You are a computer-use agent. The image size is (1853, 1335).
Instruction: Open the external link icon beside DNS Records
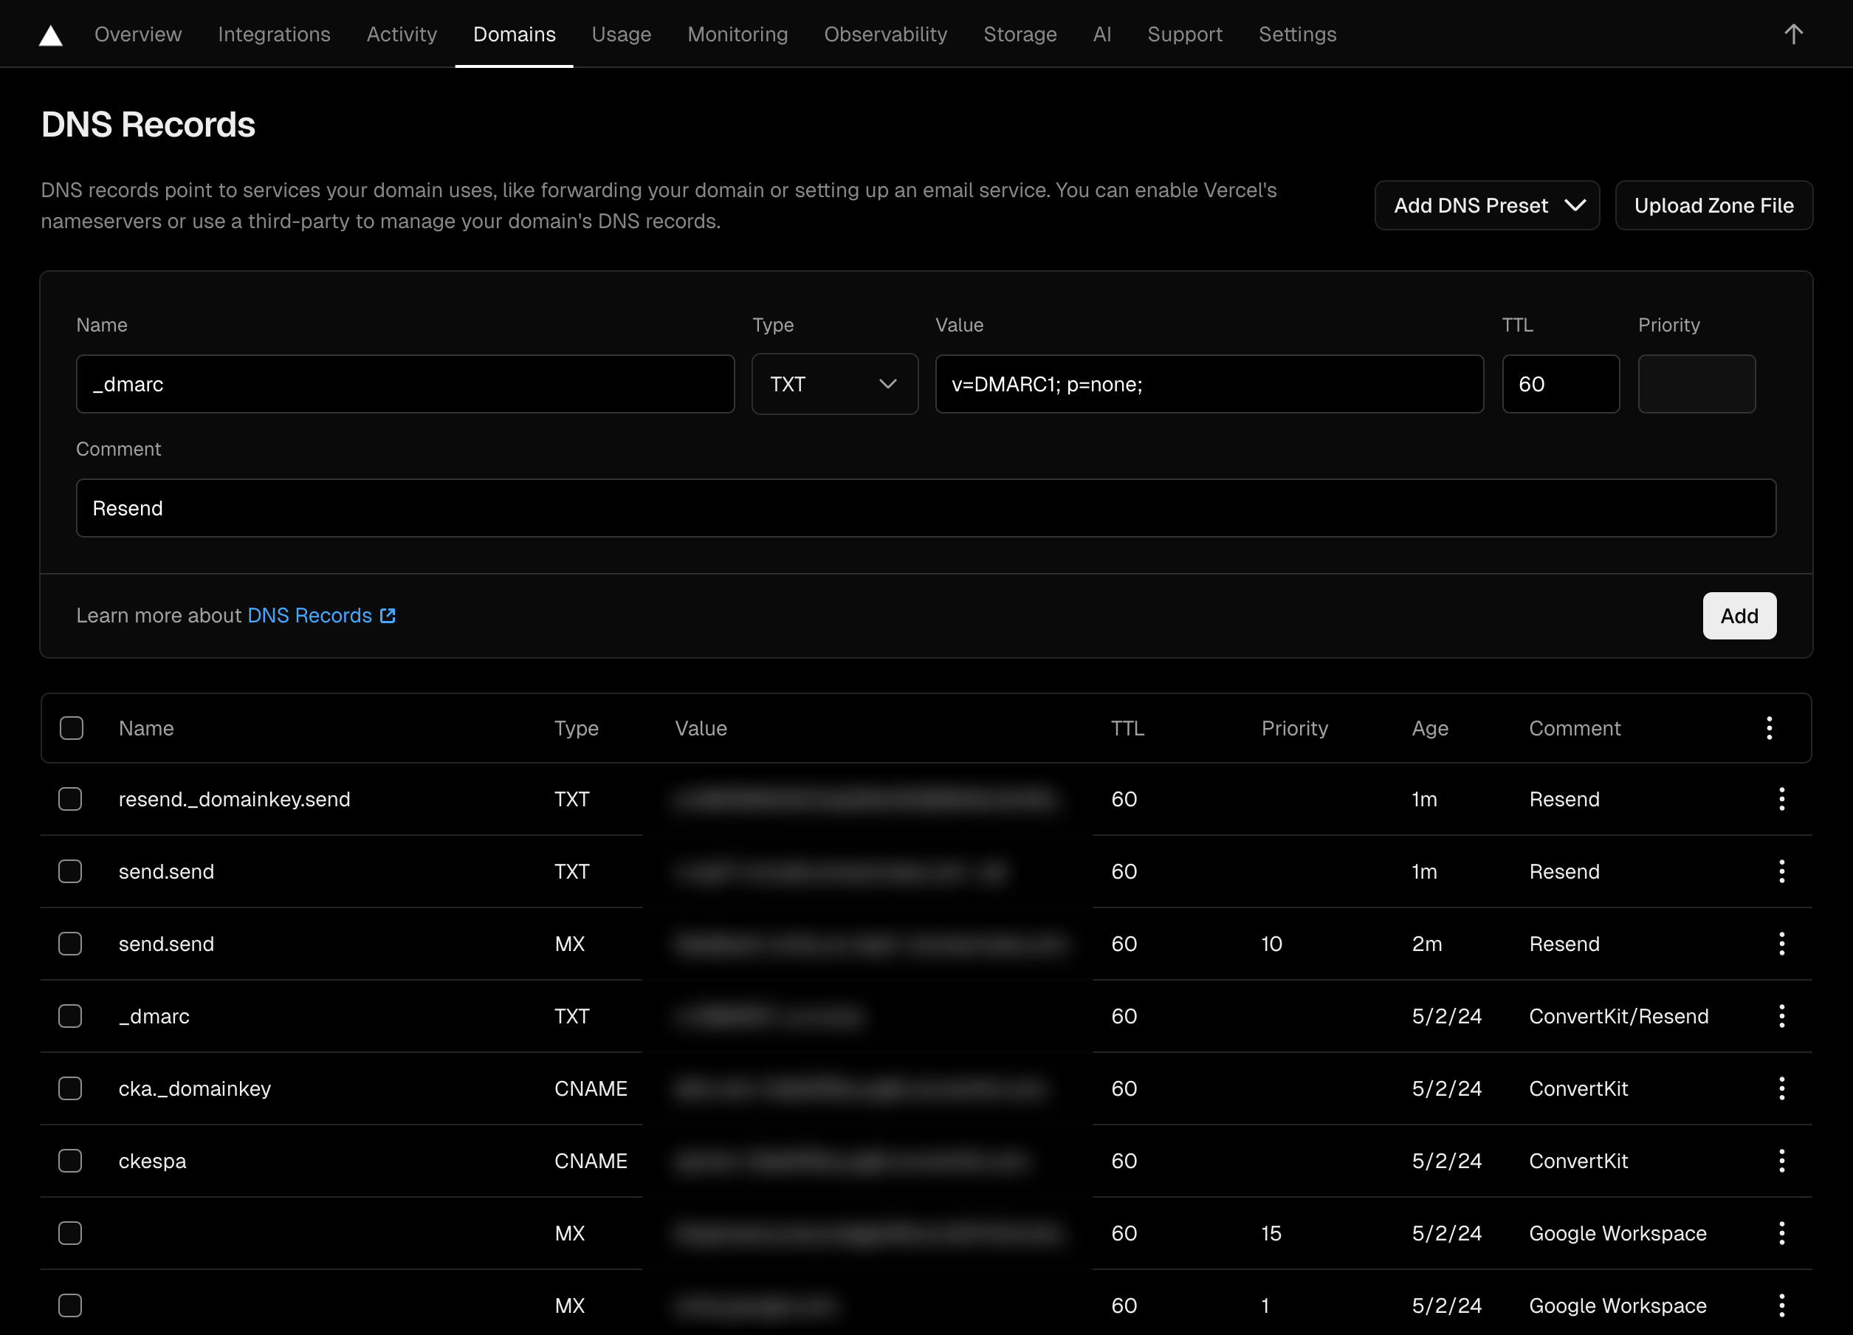pos(388,615)
